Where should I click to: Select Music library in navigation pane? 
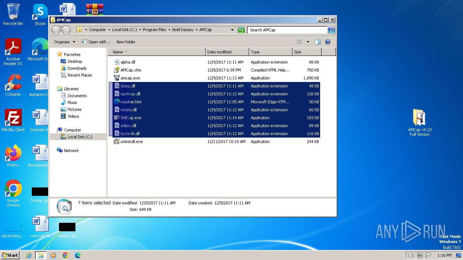click(x=72, y=103)
